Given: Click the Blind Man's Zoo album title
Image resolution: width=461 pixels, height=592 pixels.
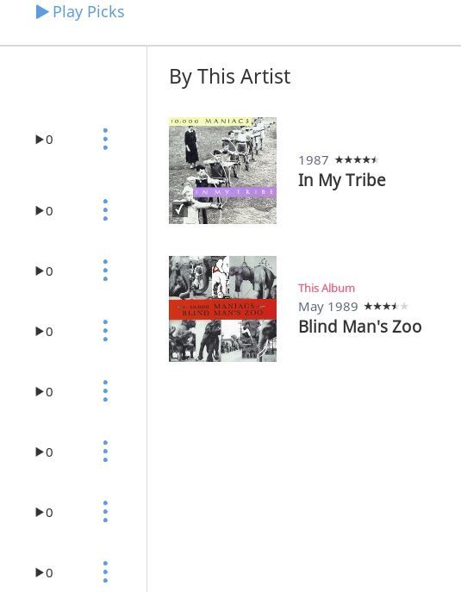Looking at the screenshot, I should coord(360,327).
